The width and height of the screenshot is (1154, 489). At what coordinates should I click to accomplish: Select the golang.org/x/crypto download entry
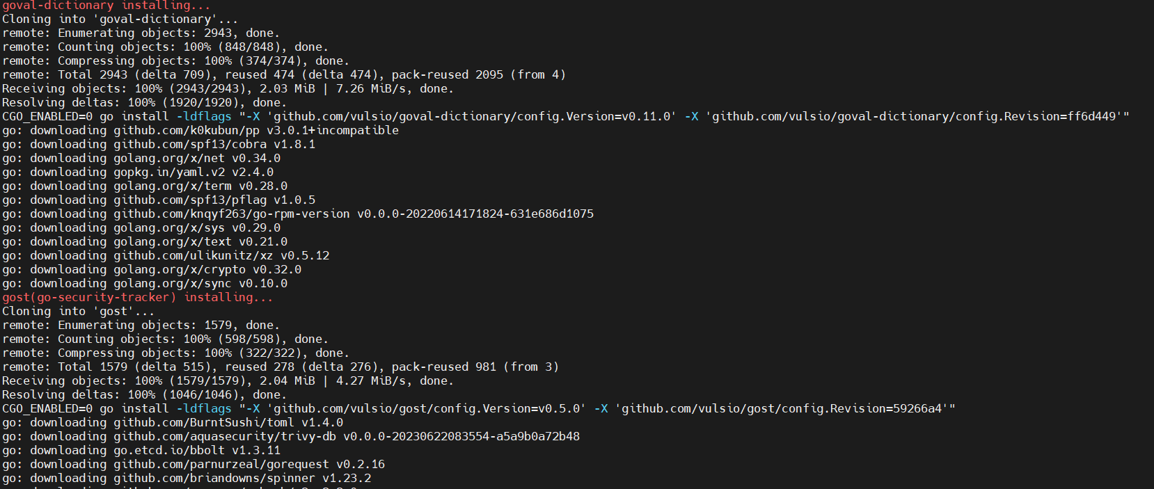(x=180, y=269)
